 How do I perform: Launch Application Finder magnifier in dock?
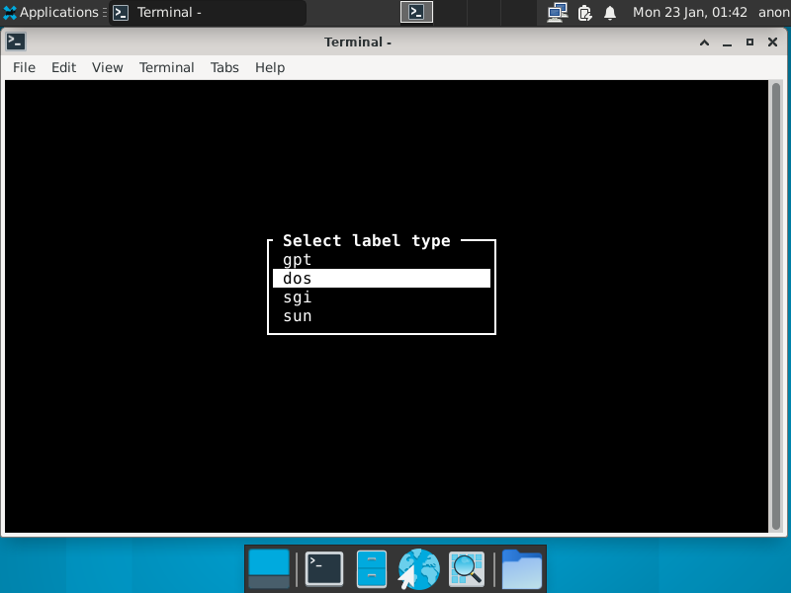467,569
